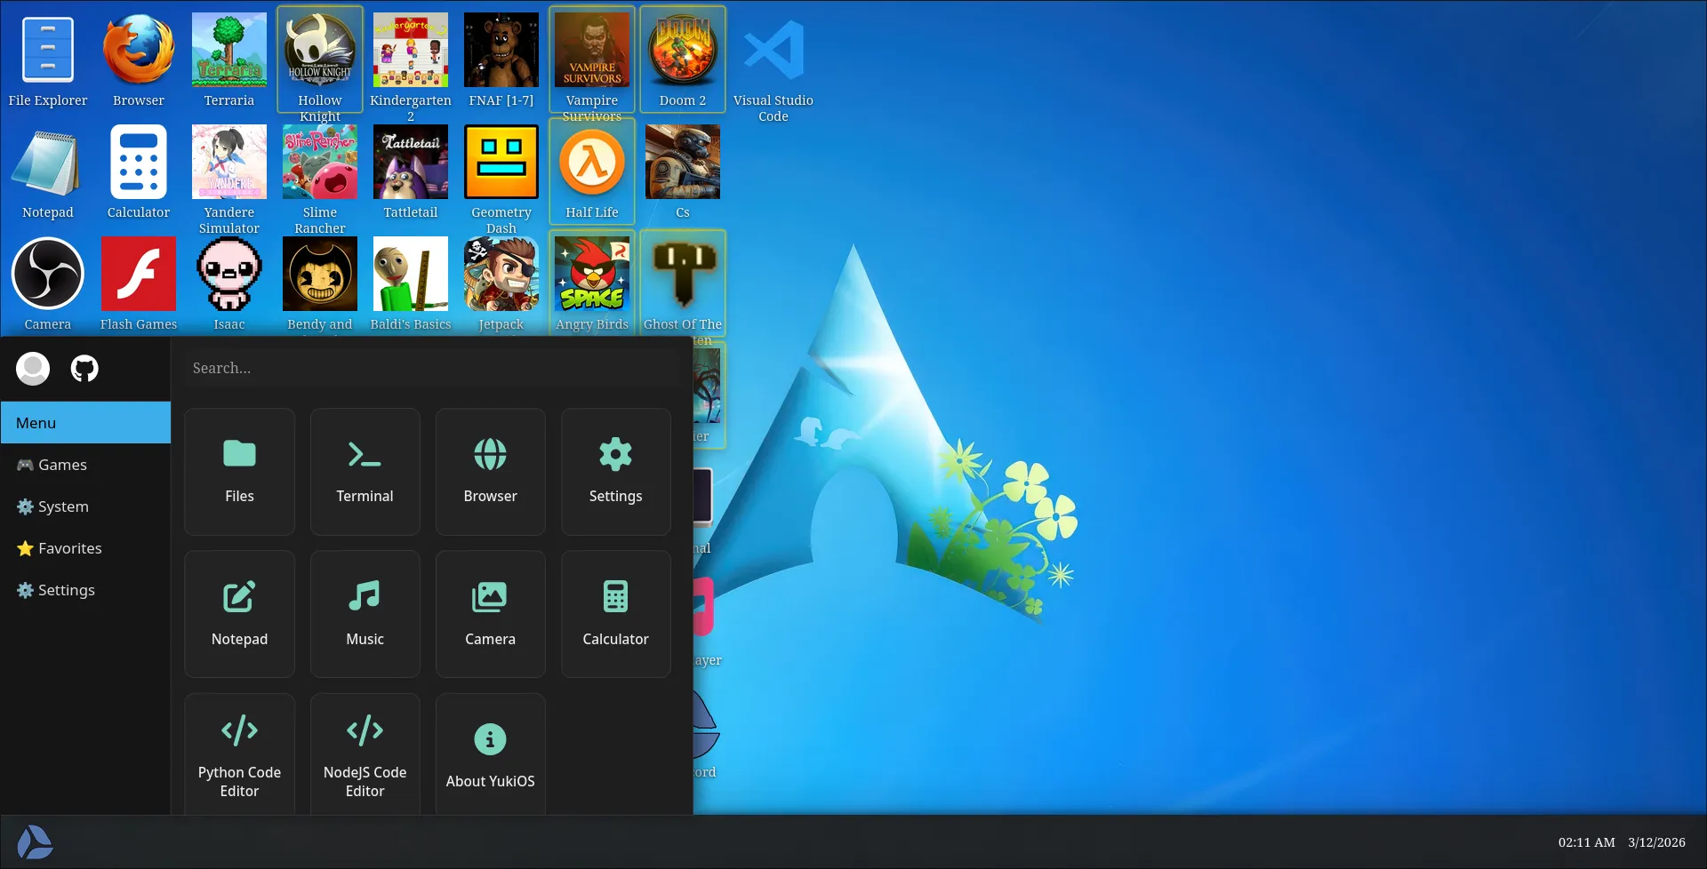Launch the Python Code Editor
This screenshot has height=869, width=1707.
click(x=239, y=751)
